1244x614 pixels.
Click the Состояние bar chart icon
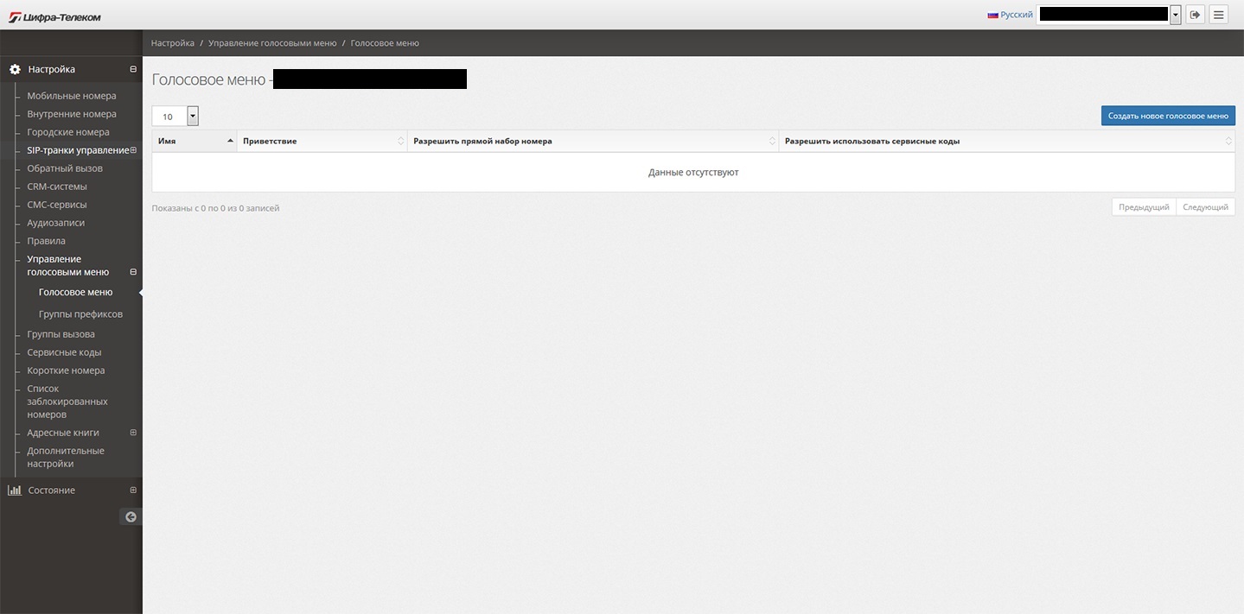(15, 491)
